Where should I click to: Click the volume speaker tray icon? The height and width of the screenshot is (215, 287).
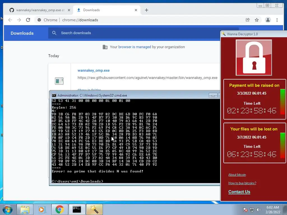258,210
